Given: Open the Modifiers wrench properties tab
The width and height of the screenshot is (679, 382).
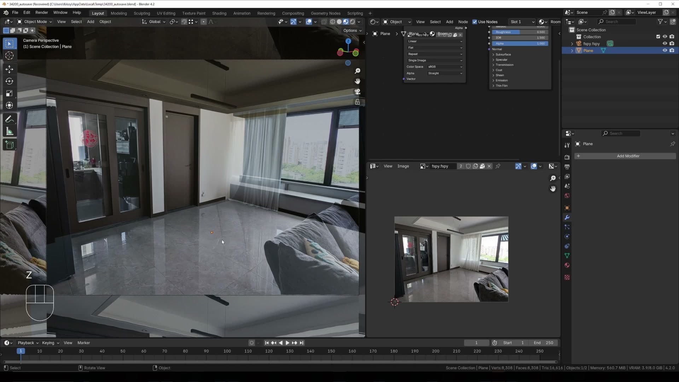Looking at the screenshot, I should click(x=567, y=218).
